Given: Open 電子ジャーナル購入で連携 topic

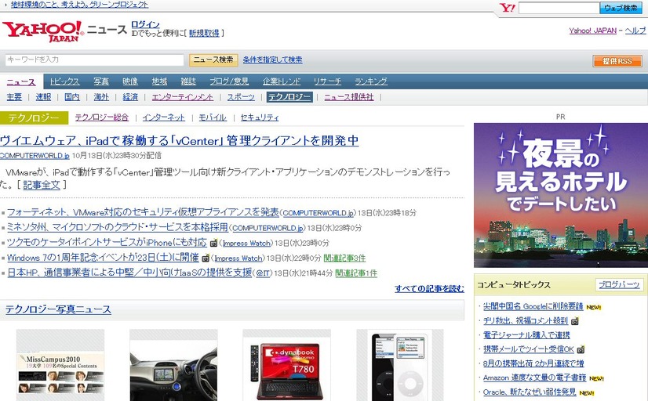Looking at the screenshot, I should point(526,335).
